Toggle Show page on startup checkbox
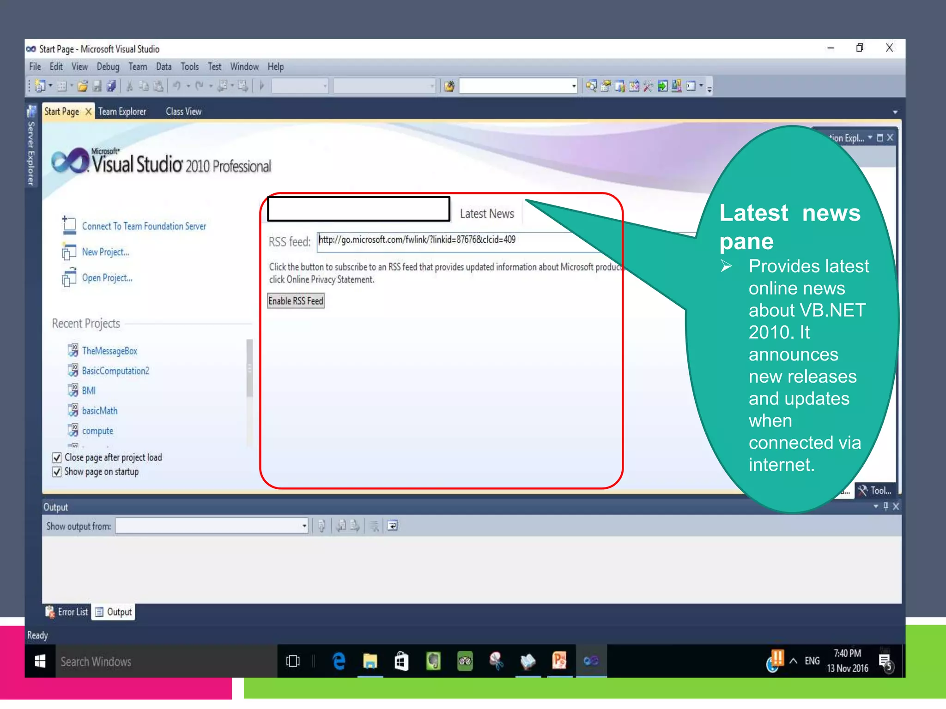Viewport: 946px width, 709px height. coord(57,472)
